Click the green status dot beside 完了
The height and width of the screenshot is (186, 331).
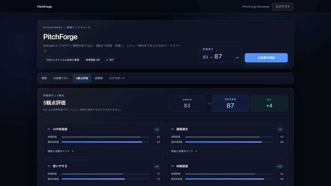click(x=107, y=60)
